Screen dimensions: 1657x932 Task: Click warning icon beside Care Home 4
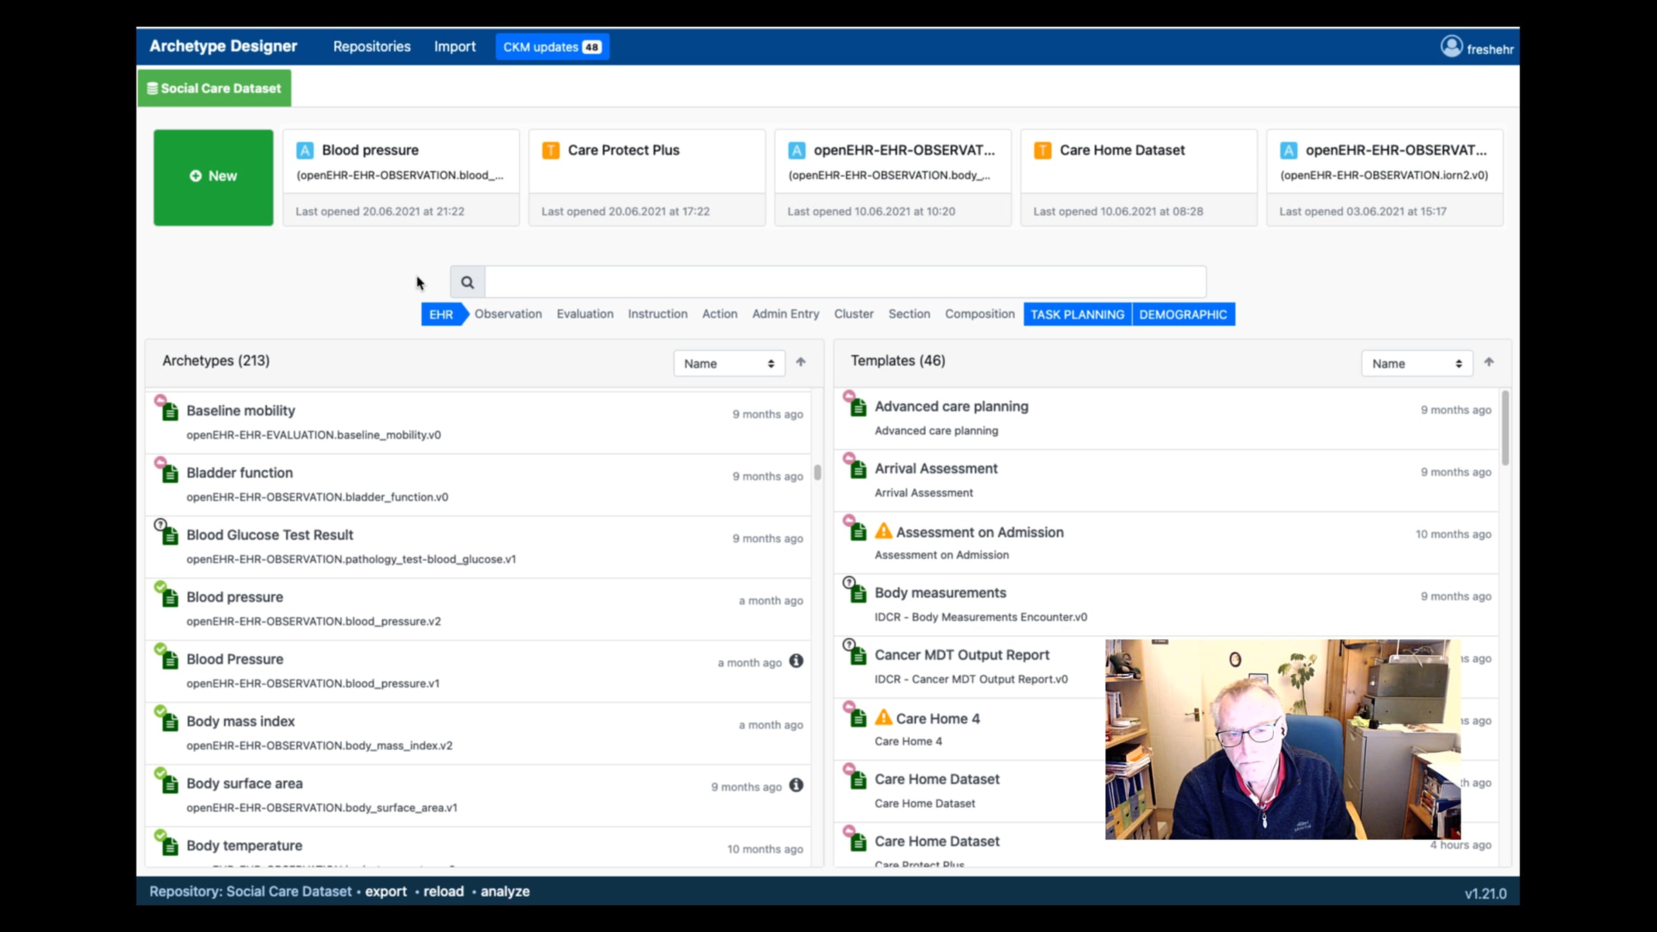(883, 718)
